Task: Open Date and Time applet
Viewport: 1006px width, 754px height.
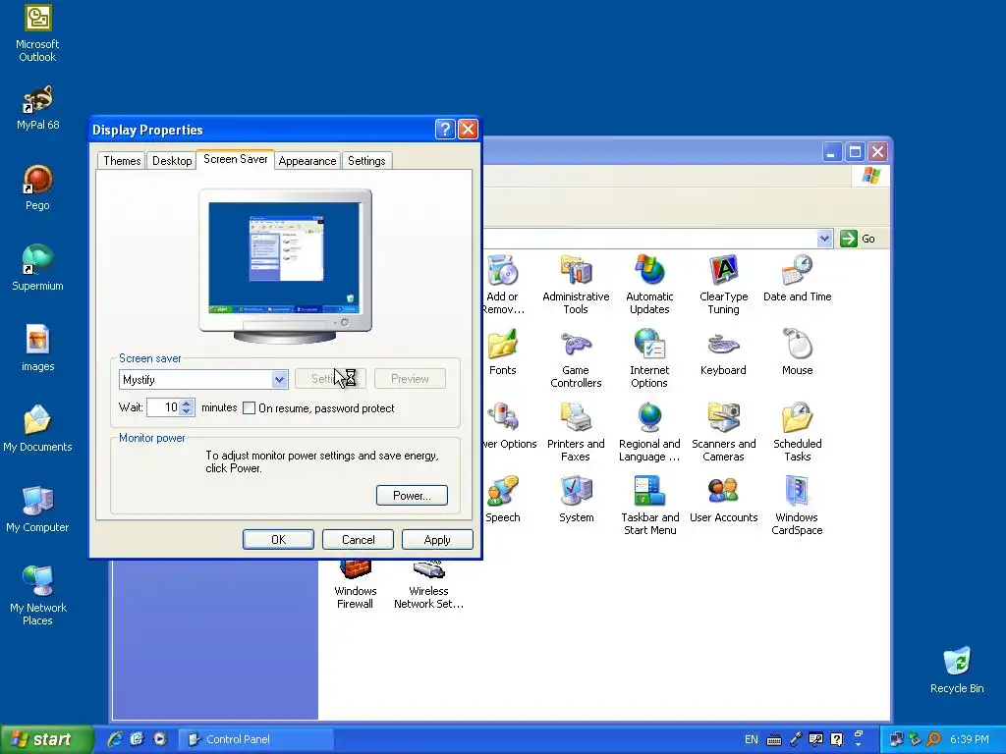Action: click(797, 278)
